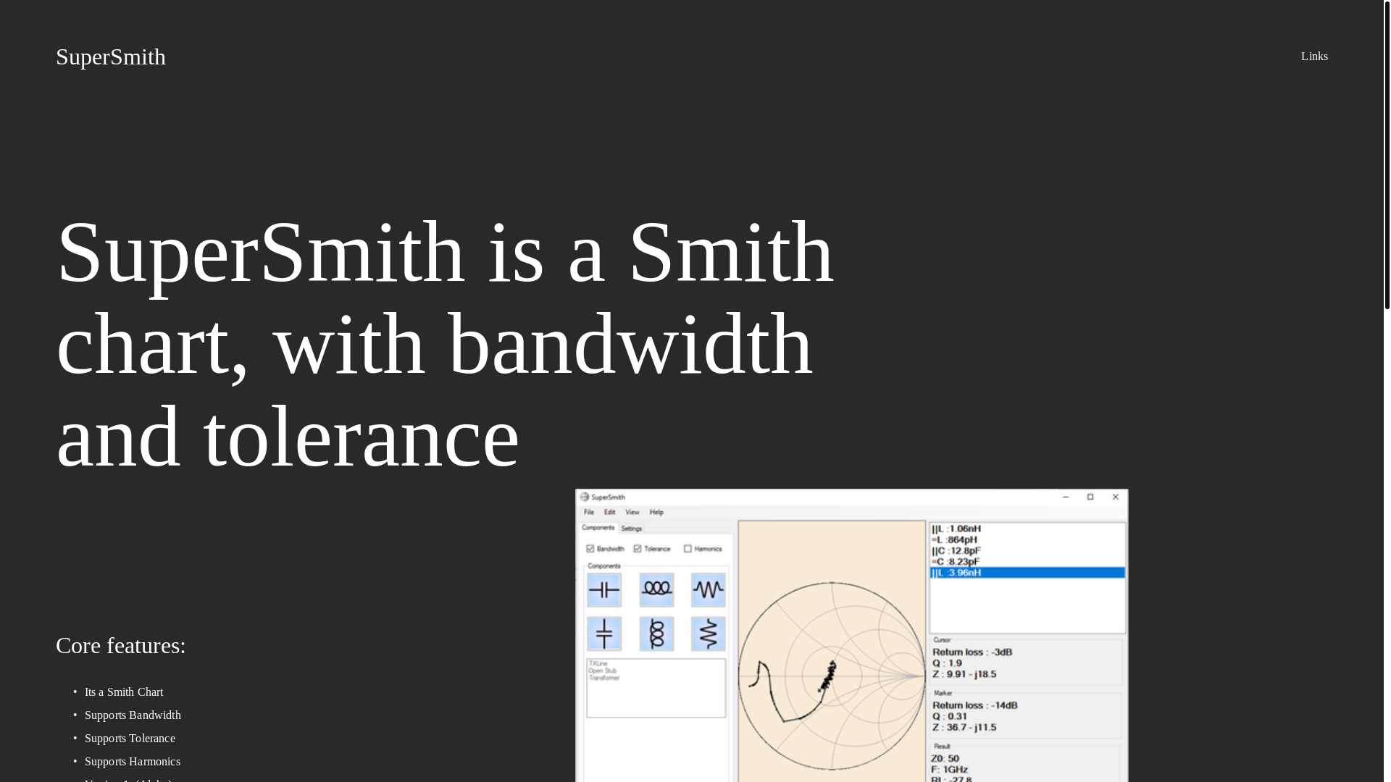Toggle the Tolerance checkbox

point(638,549)
